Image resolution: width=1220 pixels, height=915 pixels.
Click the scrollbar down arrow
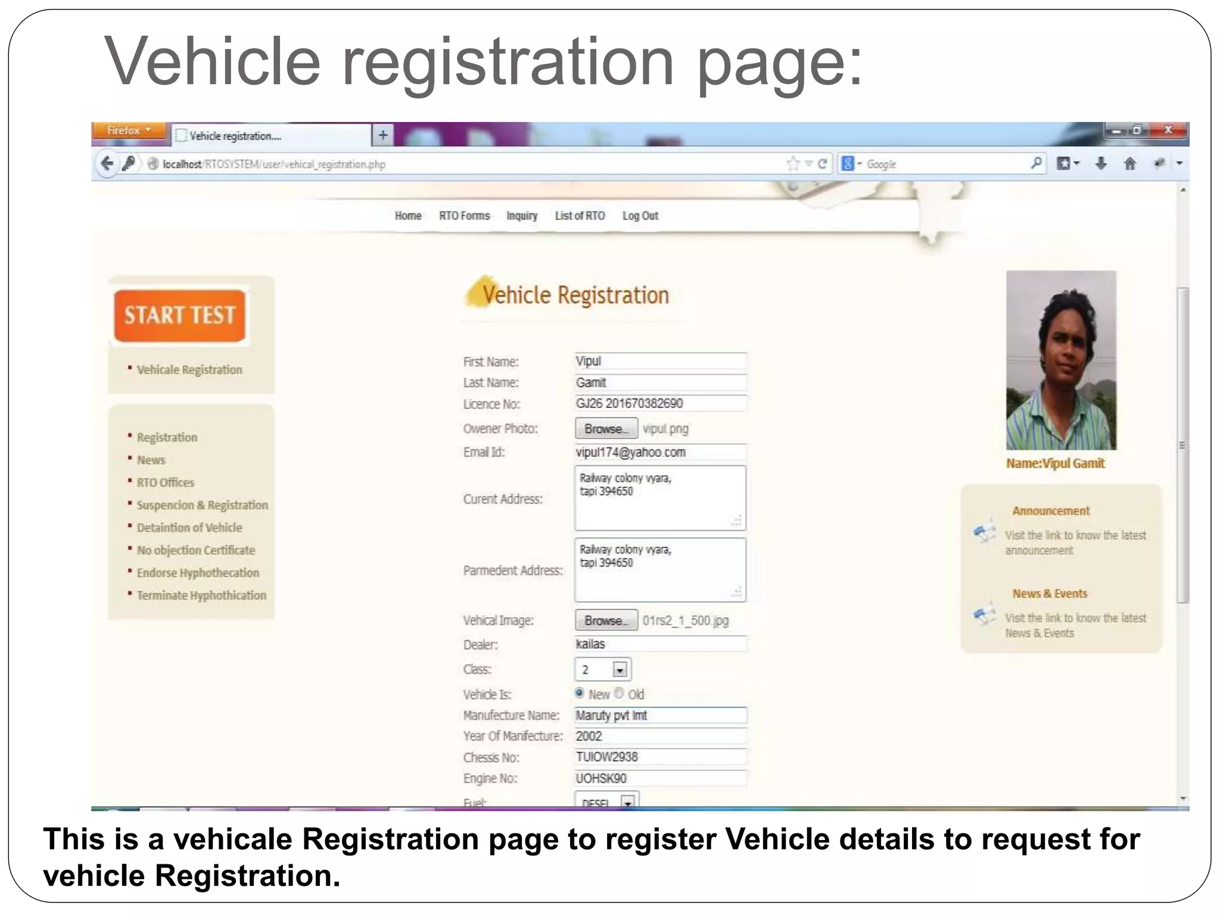click(x=1183, y=798)
